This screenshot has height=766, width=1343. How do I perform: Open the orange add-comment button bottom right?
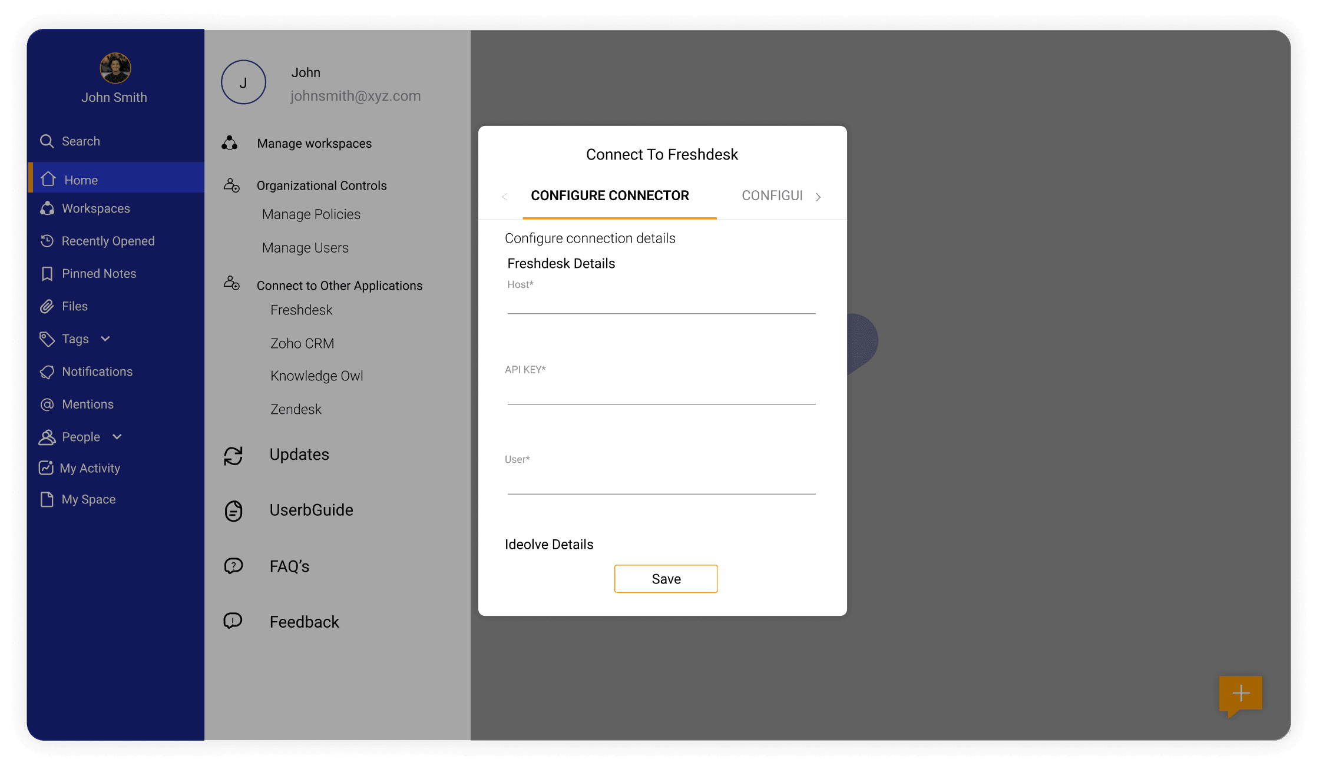click(1241, 693)
